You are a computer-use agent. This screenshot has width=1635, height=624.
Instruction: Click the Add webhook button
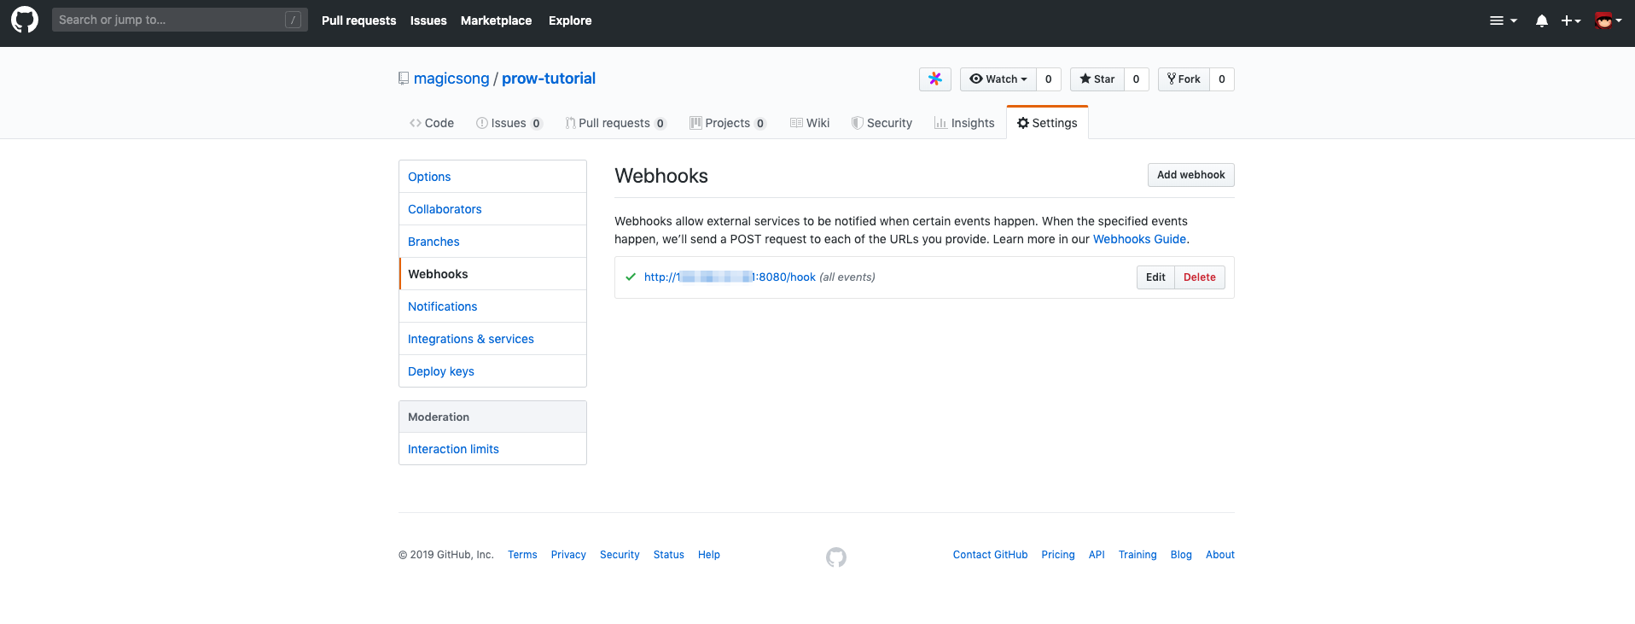point(1190,175)
